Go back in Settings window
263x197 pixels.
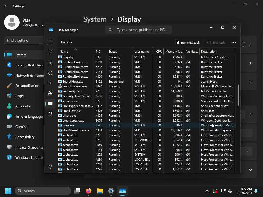click(x=6, y=6)
